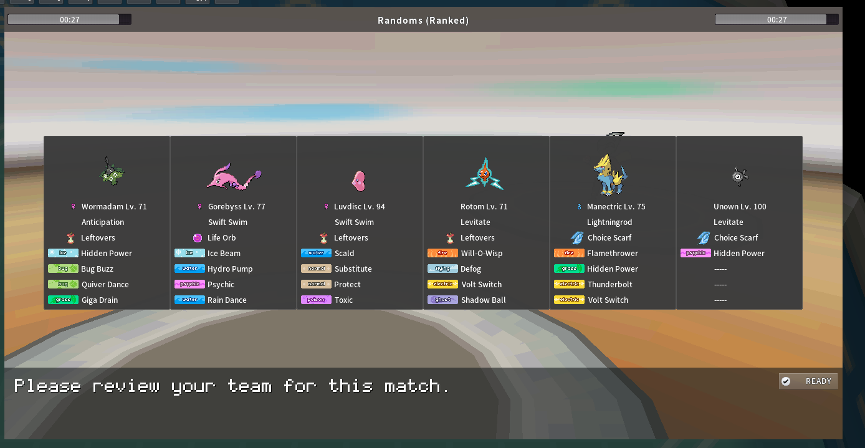This screenshot has height=448, width=865.
Task: Click the fire badge beside Will-O-Wisp
Action: click(443, 253)
